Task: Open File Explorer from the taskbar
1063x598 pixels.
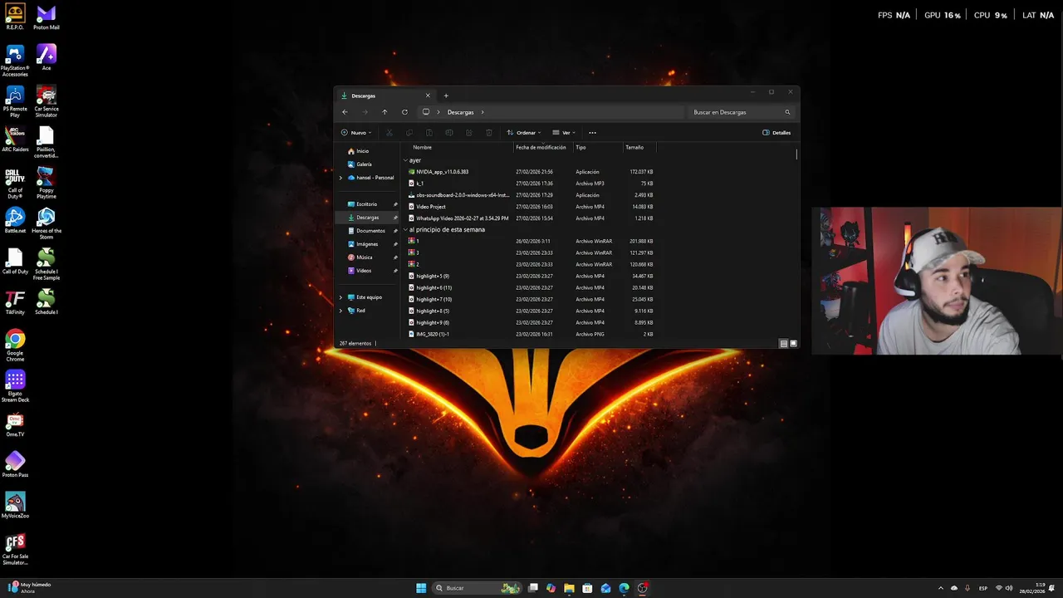Action: point(569,588)
